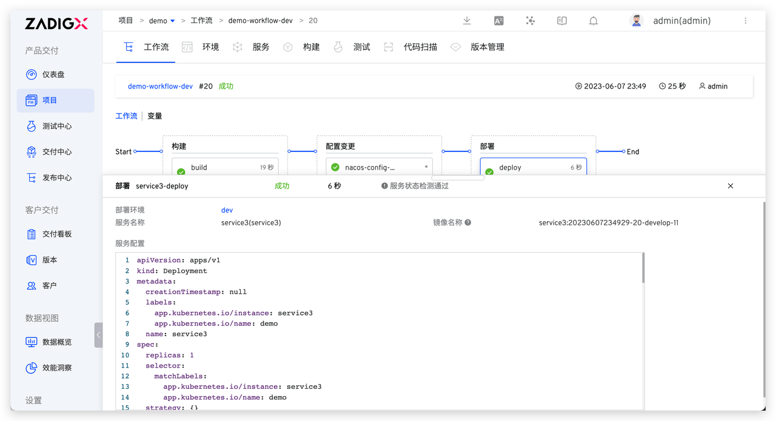Click the help icon beside 镜像名称
The image size is (776, 421).
coord(468,222)
